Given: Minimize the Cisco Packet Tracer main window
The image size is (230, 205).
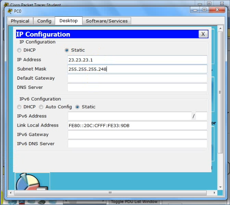Looking at the screenshot, I should (x=200, y=3).
